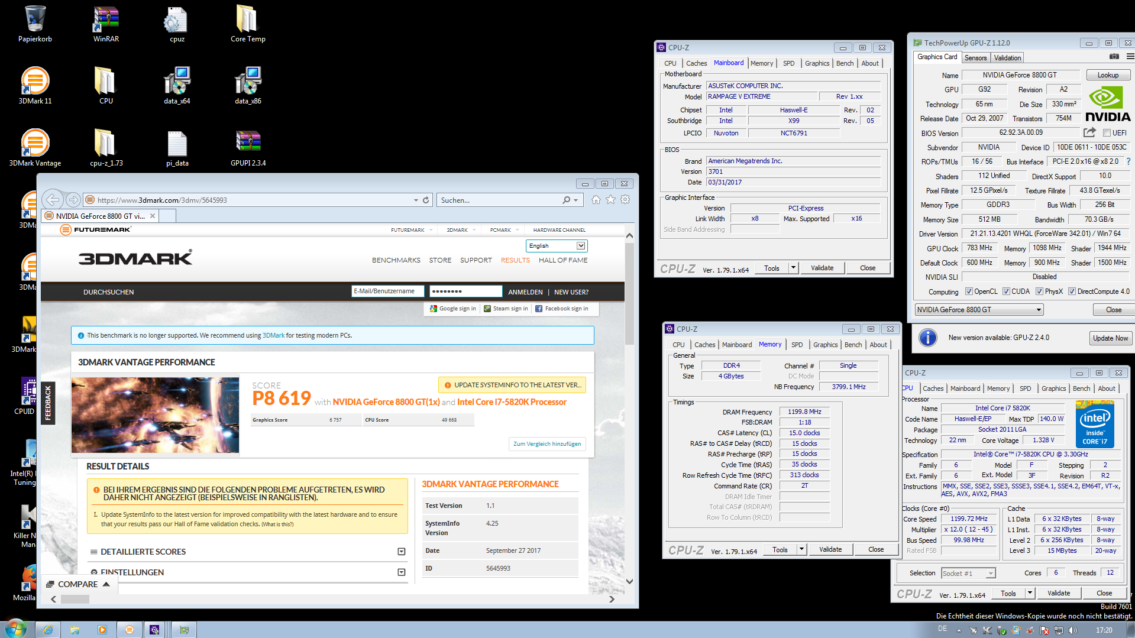Open the Windows Start button
The width and height of the screenshot is (1135, 638).
coord(15,629)
